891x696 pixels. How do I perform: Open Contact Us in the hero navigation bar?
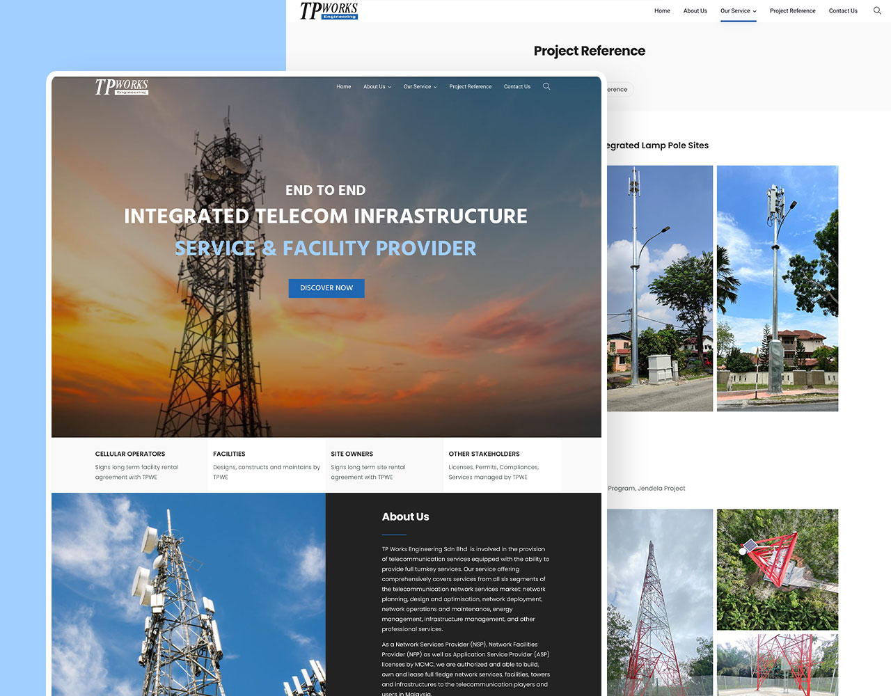[x=517, y=87]
